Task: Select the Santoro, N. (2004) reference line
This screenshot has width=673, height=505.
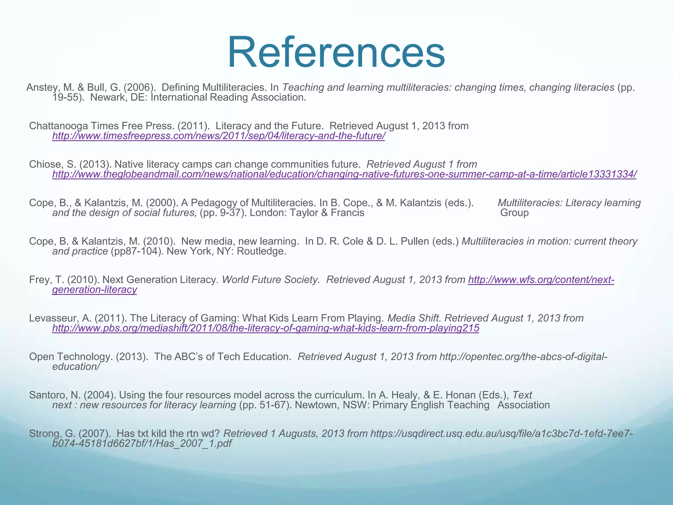Action: pos(290,400)
